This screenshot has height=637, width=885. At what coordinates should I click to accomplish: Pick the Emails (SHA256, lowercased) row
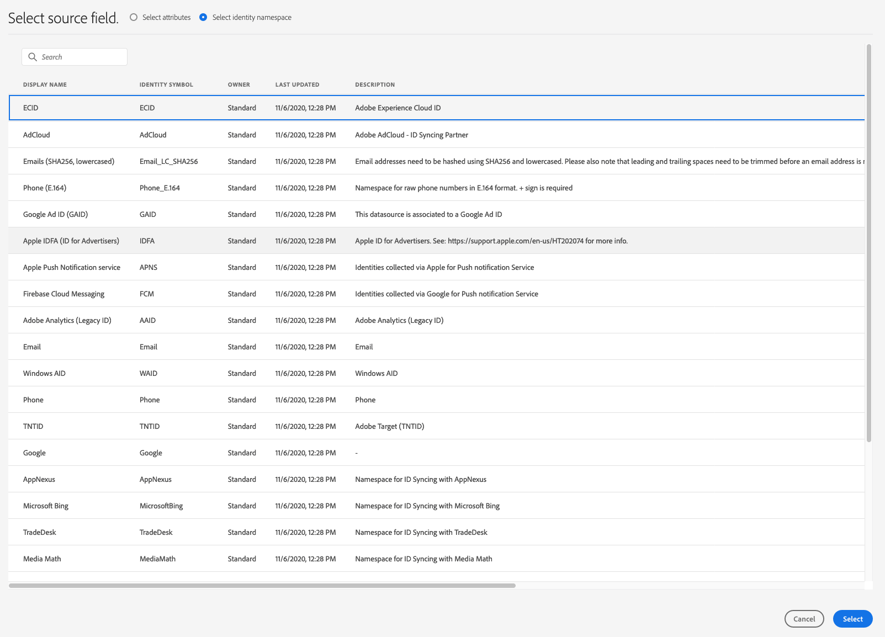pos(68,161)
